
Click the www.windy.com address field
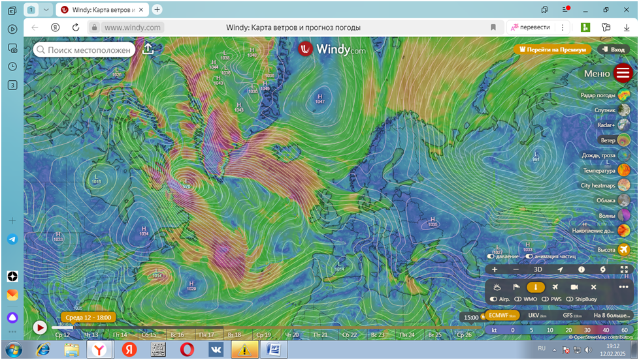[x=133, y=27]
